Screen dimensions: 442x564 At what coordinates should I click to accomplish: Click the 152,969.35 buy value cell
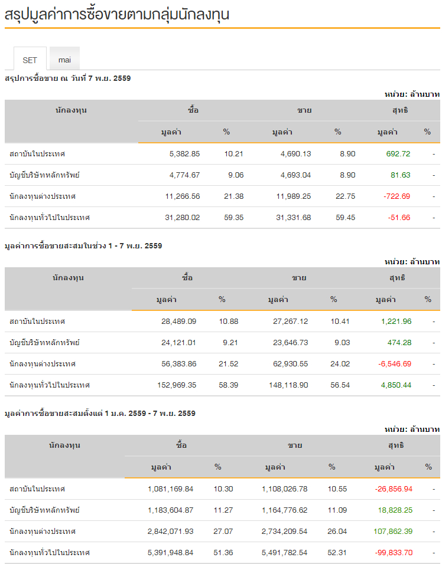point(174,385)
